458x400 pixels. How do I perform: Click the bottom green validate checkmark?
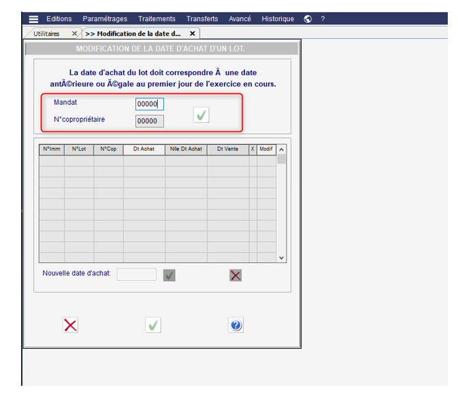click(x=153, y=325)
